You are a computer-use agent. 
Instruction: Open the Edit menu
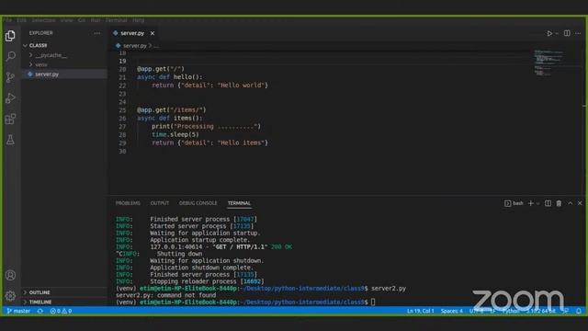[21, 20]
